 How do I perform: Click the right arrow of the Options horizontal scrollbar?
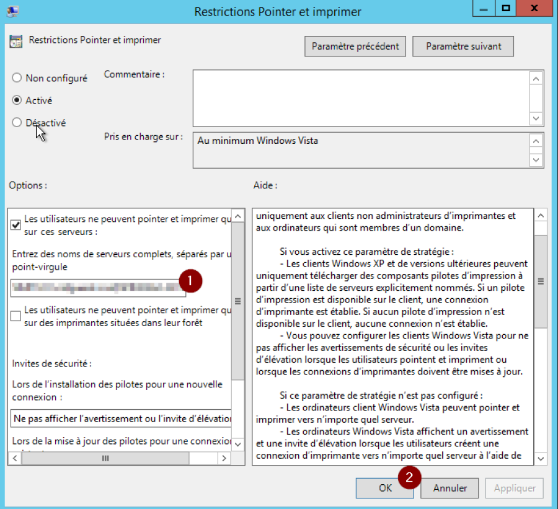click(224, 458)
